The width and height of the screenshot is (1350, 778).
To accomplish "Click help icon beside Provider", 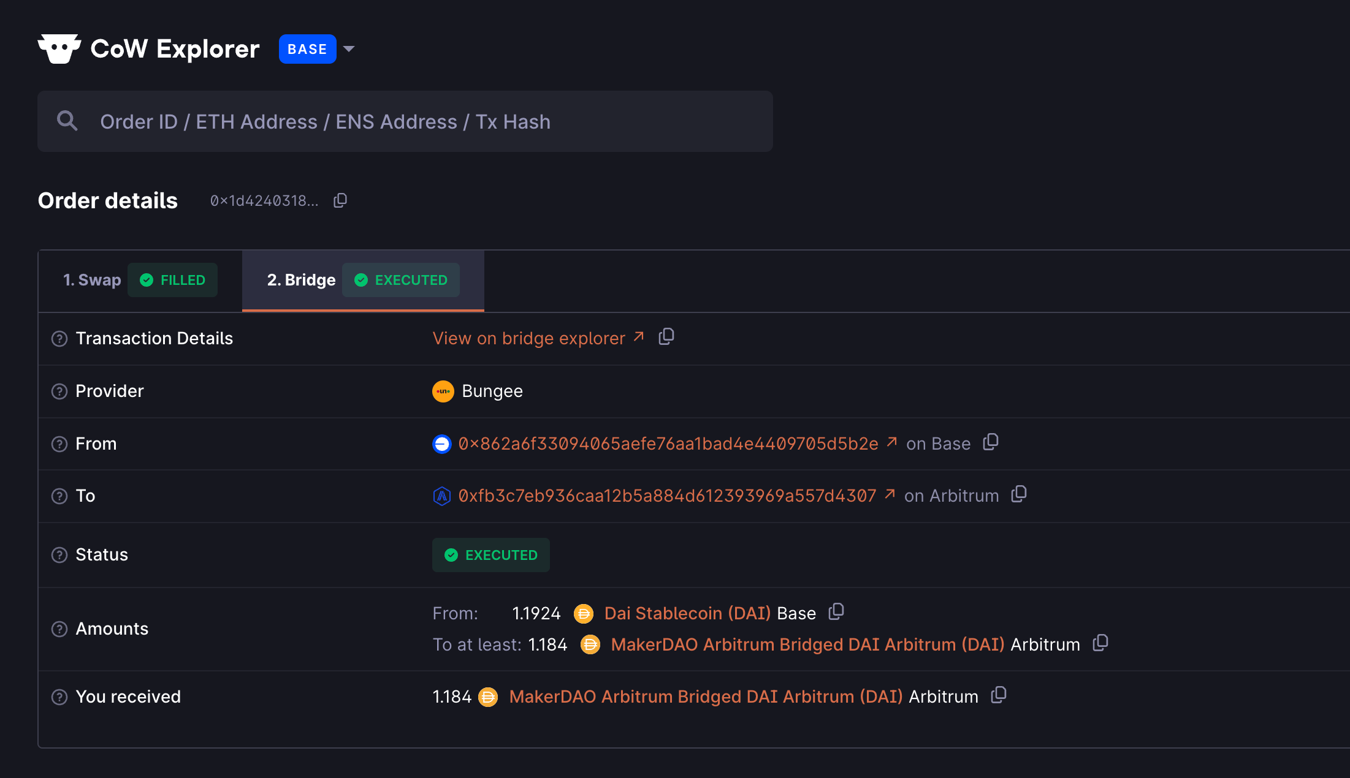I will coord(59,391).
